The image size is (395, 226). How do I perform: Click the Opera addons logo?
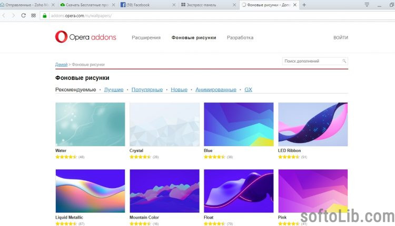coord(86,37)
